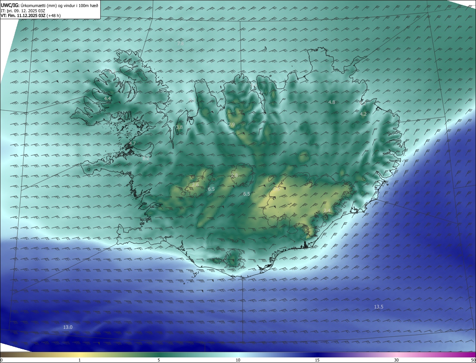Click the 10 tick on the color scale
Screen dimensions: 476x363
click(238, 360)
